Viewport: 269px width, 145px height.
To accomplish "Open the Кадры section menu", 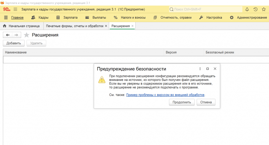I will [40, 18].
